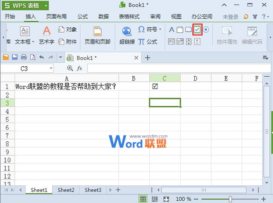Insert a text box (文本框)
This screenshot has height=203, width=273.
click(25, 35)
